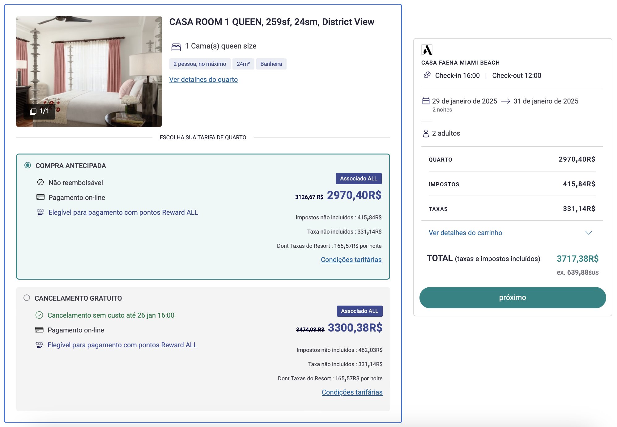Open Ver detalhes do quarto link
This screenshot has height=427, width=617.
[x=203, y=80]
